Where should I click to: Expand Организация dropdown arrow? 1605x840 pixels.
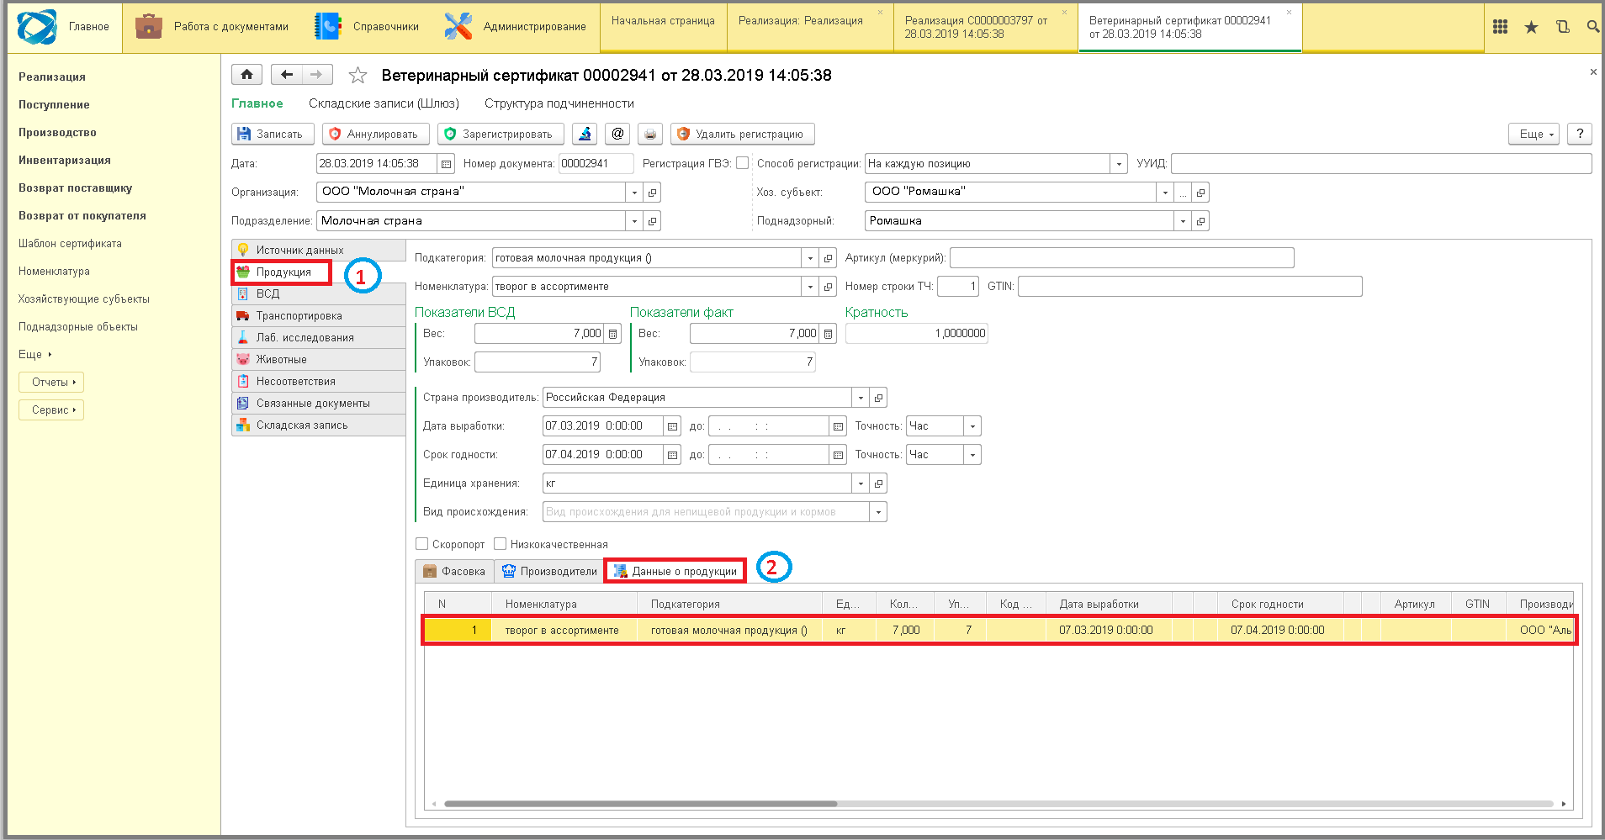[634, 193]
